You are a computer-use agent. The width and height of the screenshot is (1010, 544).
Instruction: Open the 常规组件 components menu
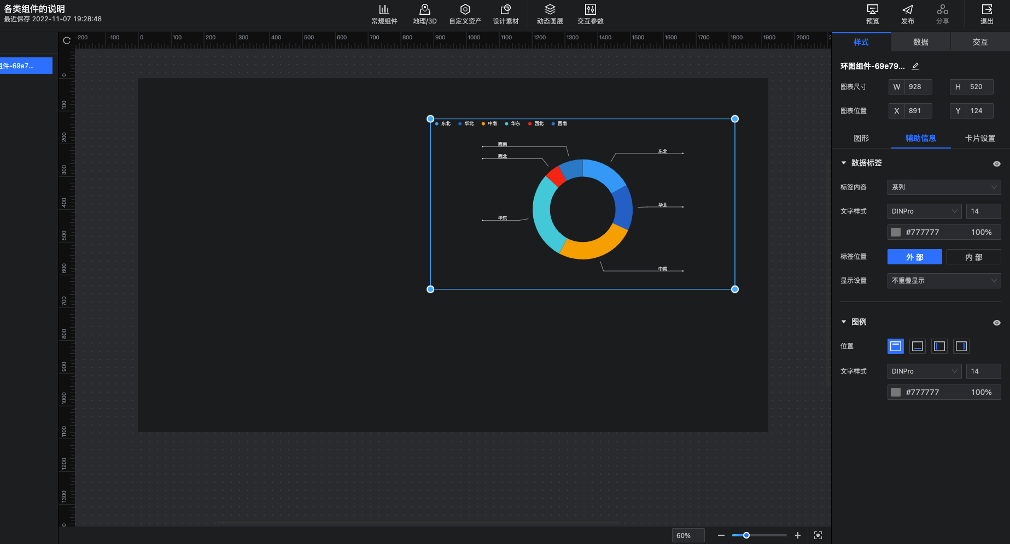click(x=384, y=15)
